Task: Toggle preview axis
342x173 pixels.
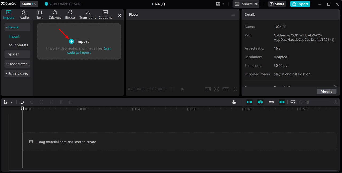Action: 282,102
